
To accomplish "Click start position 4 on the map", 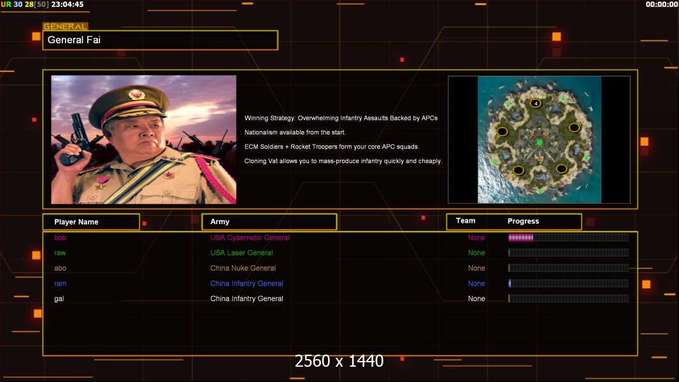I will [x=536, y=103].
